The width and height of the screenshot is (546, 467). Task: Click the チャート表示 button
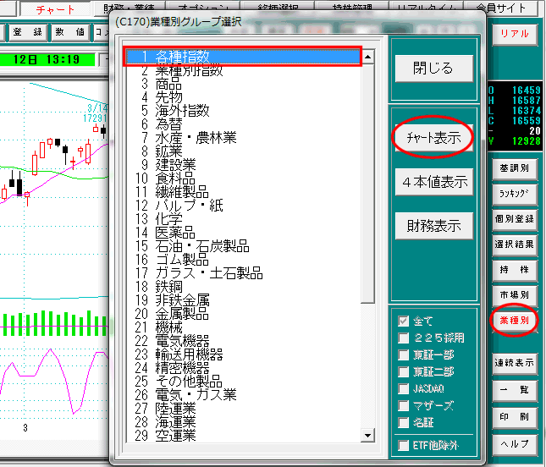pos(434,138)
